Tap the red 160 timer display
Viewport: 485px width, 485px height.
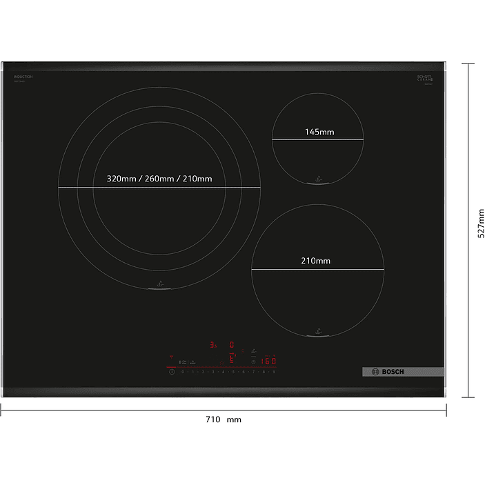pyautogui.click(x=268, y=361)
